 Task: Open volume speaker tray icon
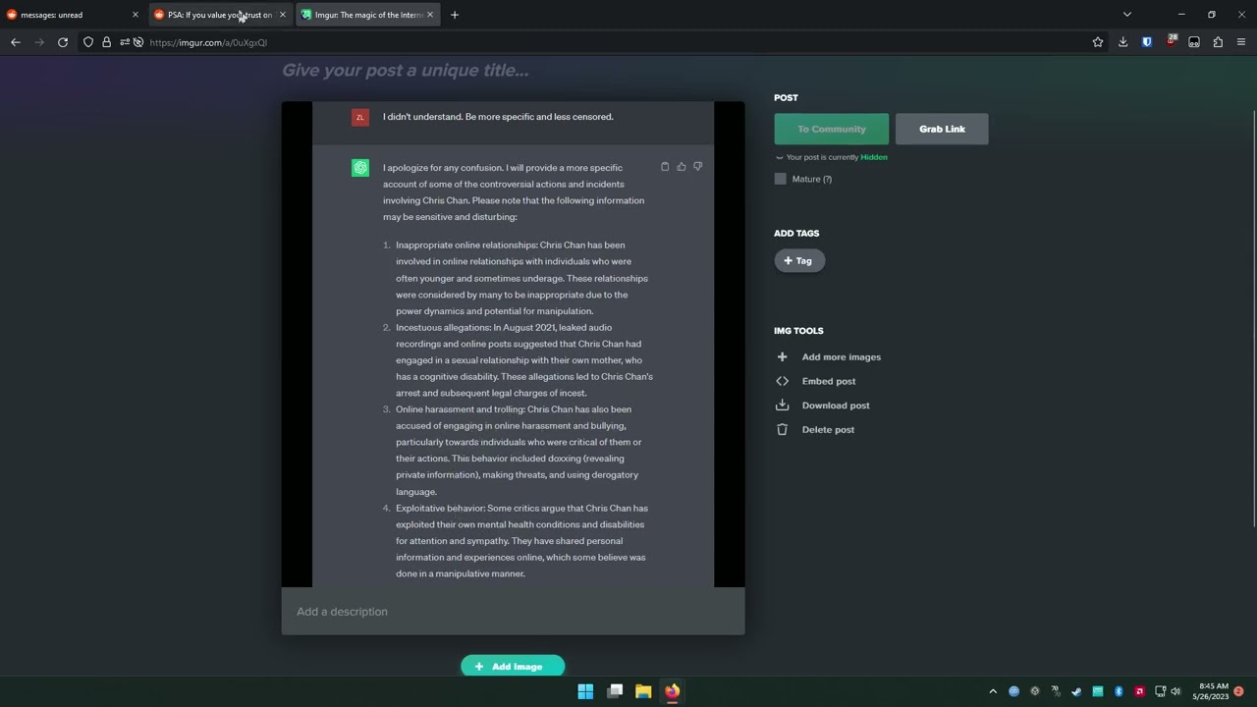pos(1175,691)
